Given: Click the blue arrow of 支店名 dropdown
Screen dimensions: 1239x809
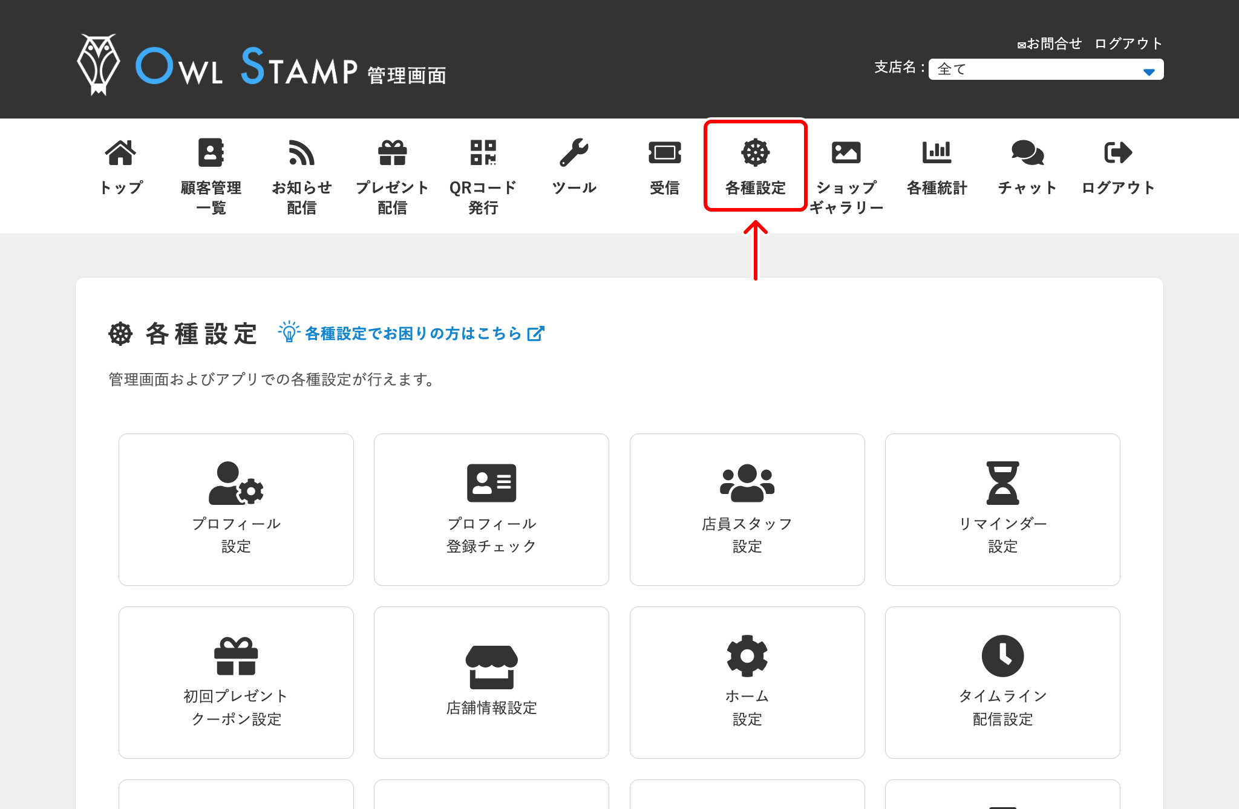Looking at the screenshot, I should click(1149, 72).
